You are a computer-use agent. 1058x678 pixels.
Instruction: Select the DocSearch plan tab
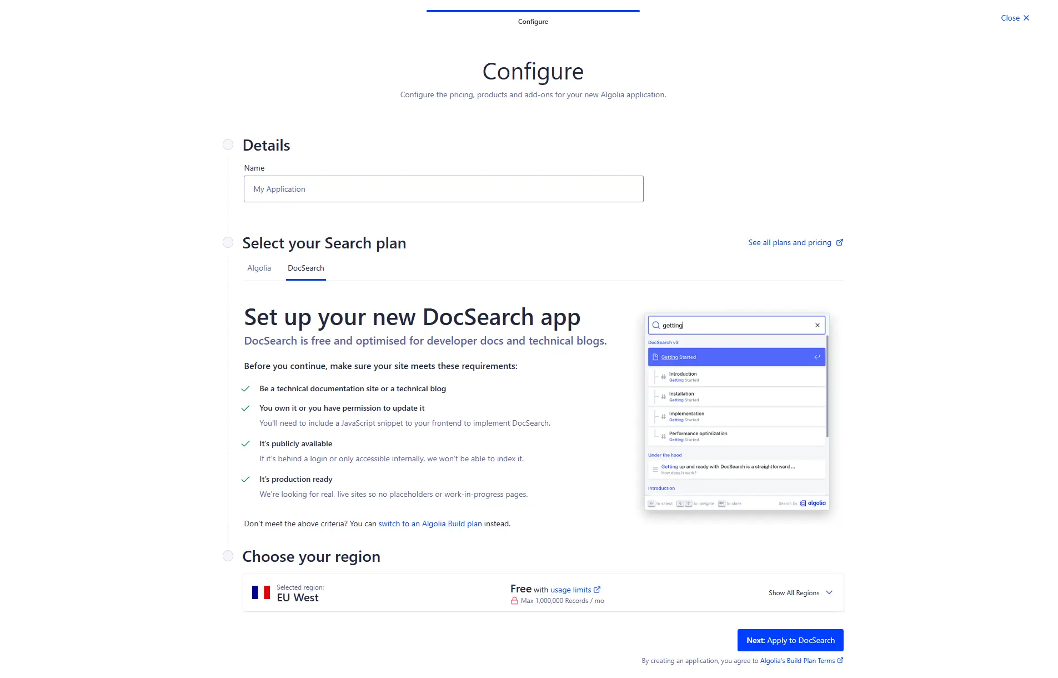[305, 268]
